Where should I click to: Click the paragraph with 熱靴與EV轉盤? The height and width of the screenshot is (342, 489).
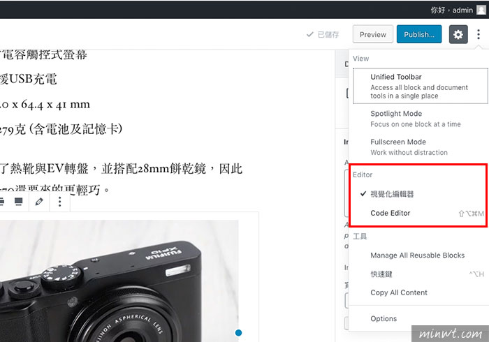121,179
